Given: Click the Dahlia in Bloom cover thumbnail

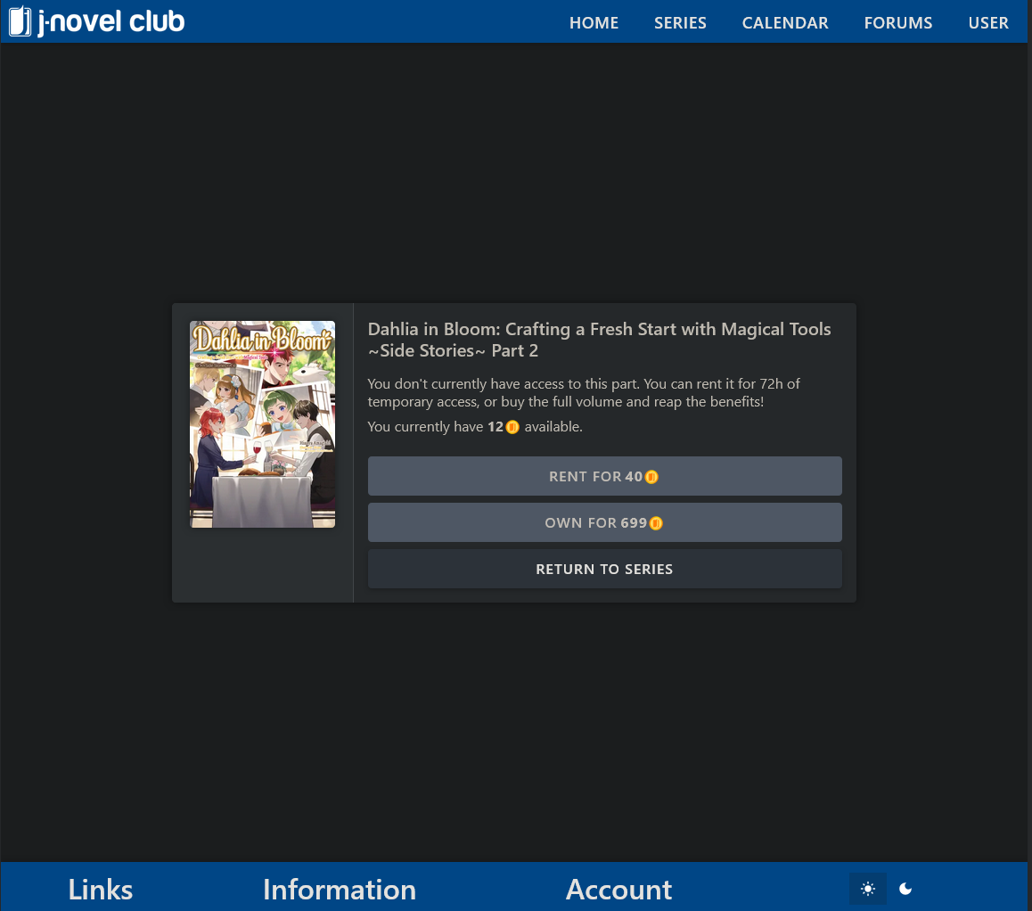Looking at the screenshot, I should click(x=263, y=424).
